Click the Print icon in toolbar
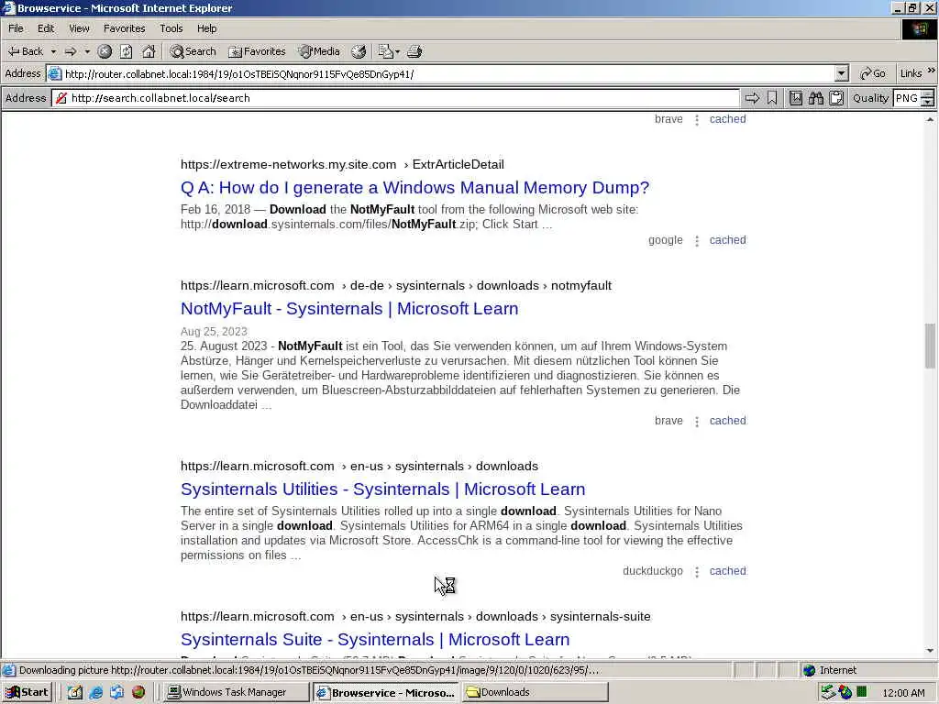This screenshot has height=704, width=939. tap(414, 51)
